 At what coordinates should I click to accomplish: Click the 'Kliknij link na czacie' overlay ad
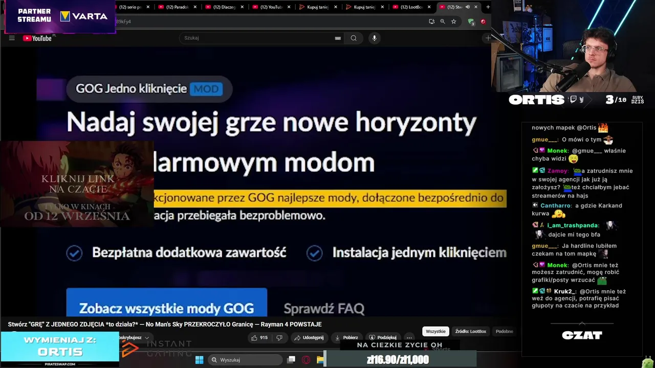(x=77, y=184)
